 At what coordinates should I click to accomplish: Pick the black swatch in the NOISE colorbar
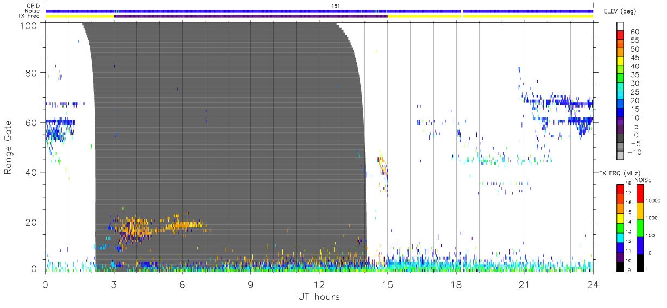[x=640, y=262]
